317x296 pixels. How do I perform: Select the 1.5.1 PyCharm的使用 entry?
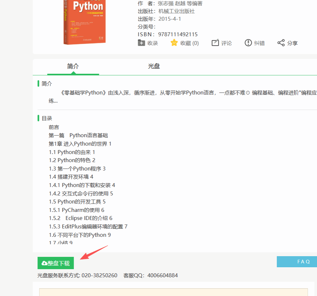(x=76, y=210)
